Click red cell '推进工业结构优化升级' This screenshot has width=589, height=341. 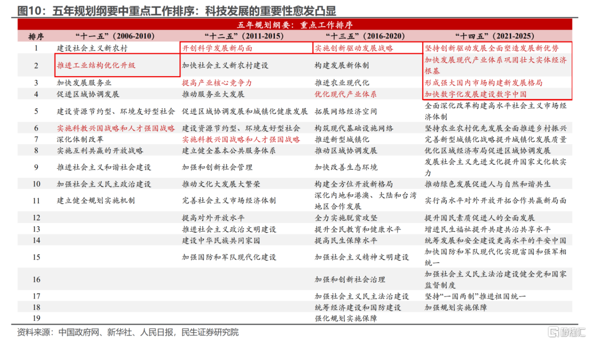coord(96,65)
